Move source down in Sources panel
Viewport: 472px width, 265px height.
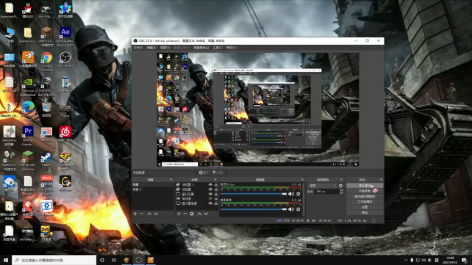click(206, 214)
